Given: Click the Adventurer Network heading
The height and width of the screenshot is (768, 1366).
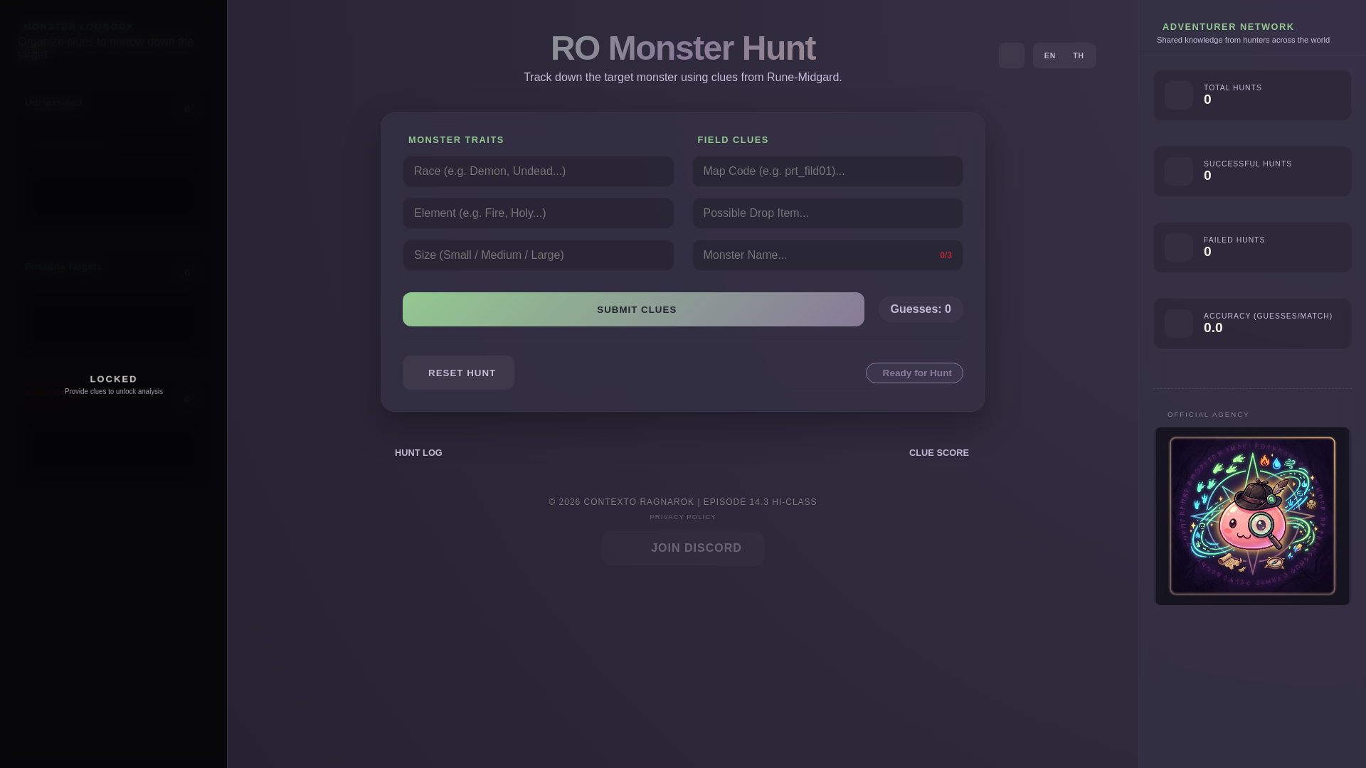Looking at the screenshot, I should [1228, 27].
